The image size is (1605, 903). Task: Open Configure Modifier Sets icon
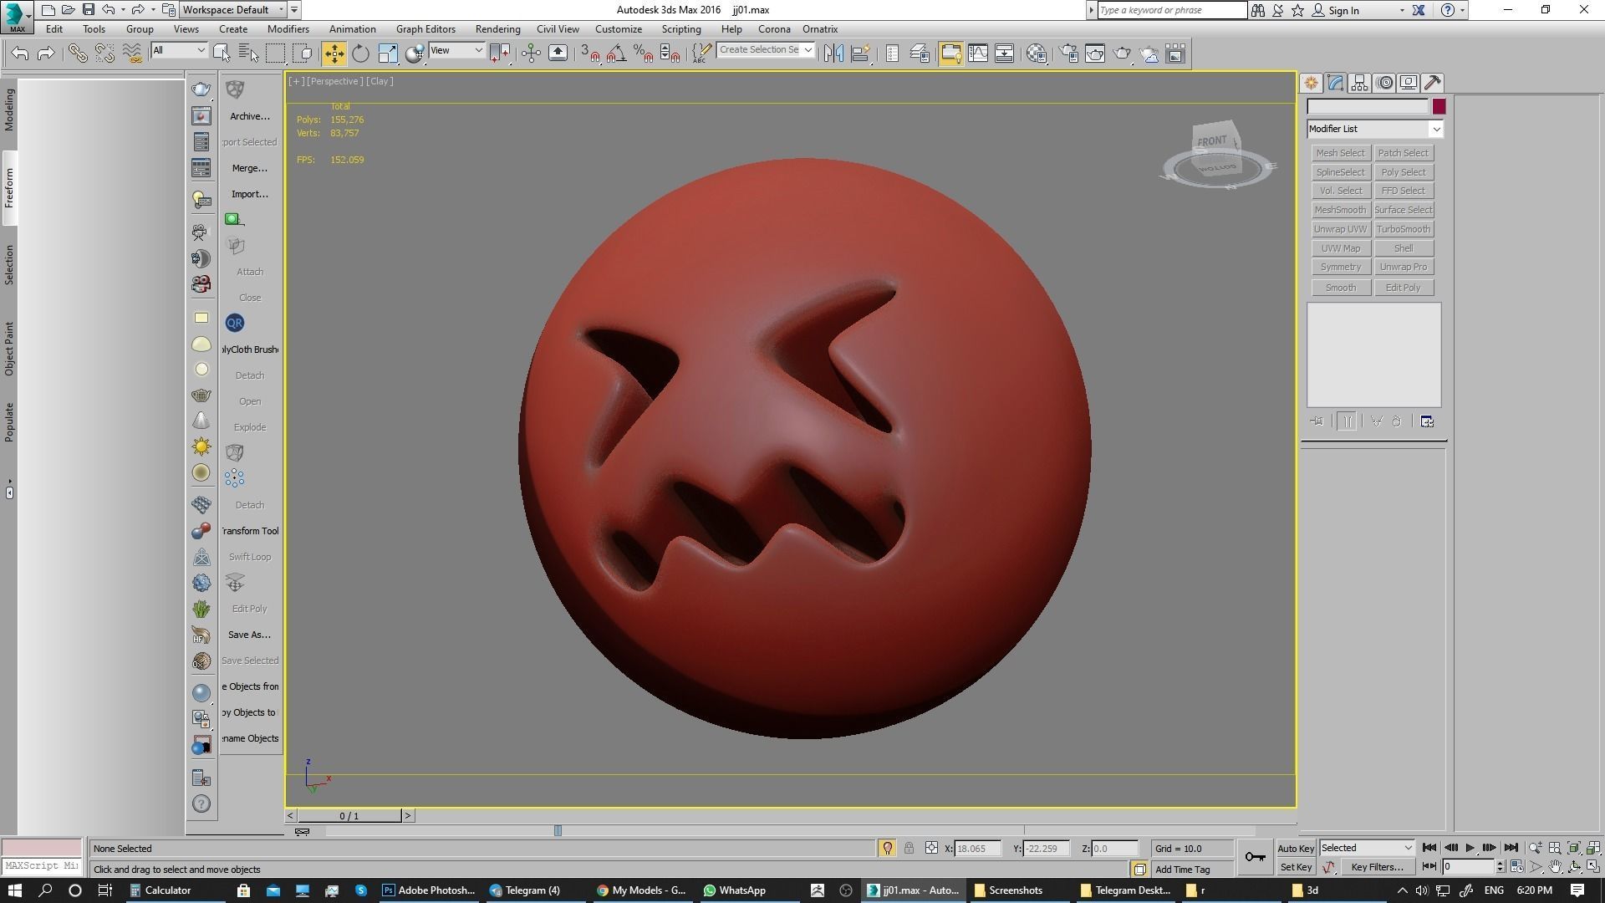pyautogui.click(x=1427, y=421)
